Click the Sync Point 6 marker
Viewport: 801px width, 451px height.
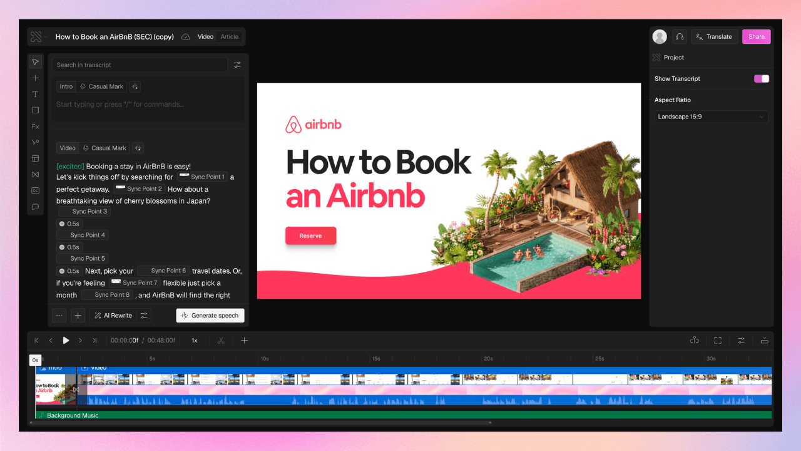point(163,271)
